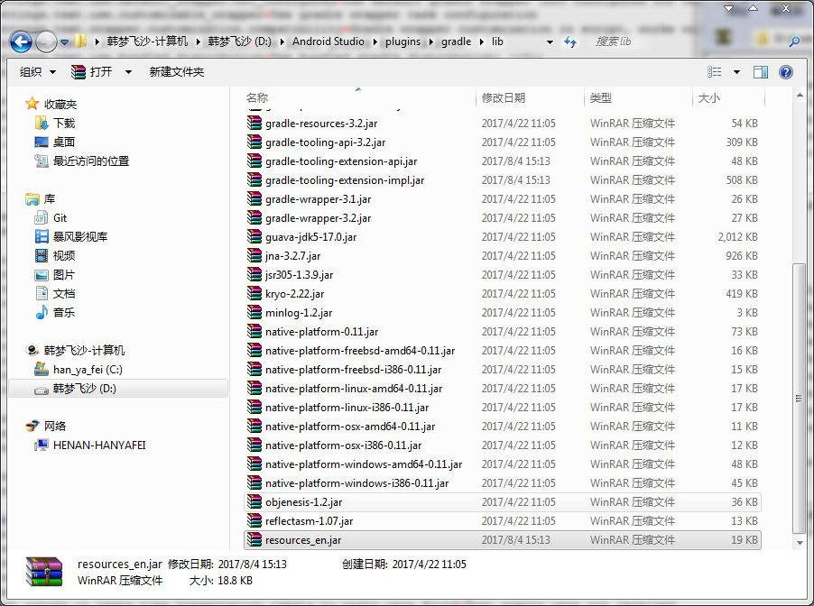Select the Android Studio breadcrumb
This screenshot has width=814, height=606.
tap(328, 41)
